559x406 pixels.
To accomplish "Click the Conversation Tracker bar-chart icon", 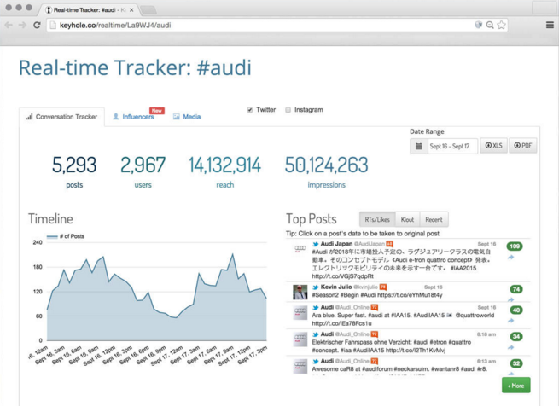I will click(30, 117).
